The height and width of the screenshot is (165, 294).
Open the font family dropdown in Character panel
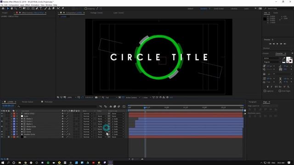click(272, 58)
